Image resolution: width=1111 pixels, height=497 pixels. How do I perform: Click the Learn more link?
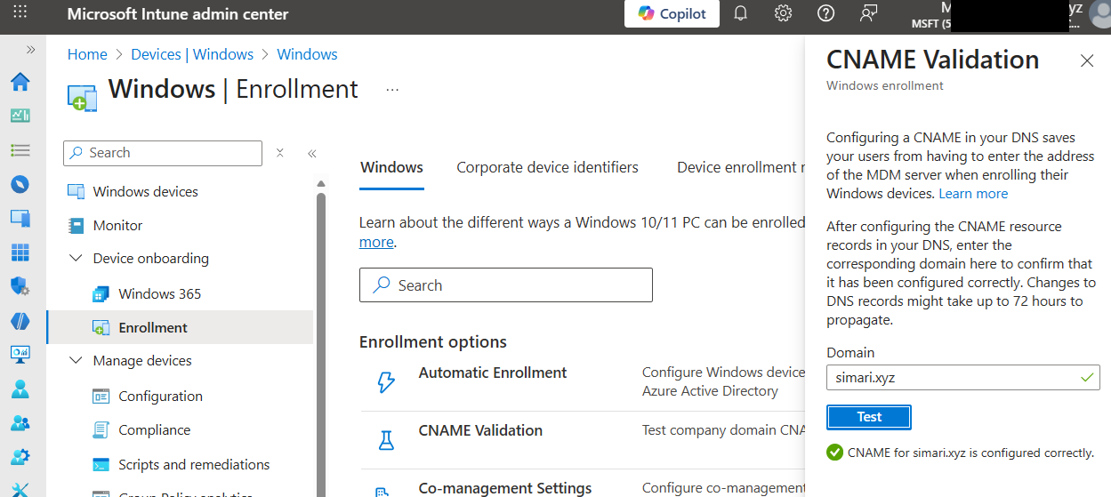[x=973, y=194]
